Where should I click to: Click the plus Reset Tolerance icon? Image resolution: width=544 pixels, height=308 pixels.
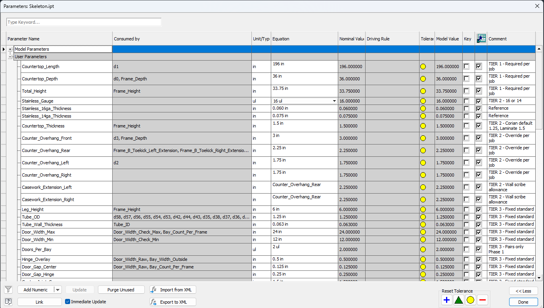[447, 300]
